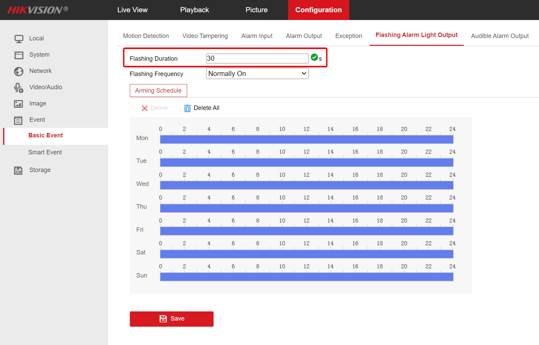
Task: Open the Flashing Frequency dropdown
Action: pos(257,74)
